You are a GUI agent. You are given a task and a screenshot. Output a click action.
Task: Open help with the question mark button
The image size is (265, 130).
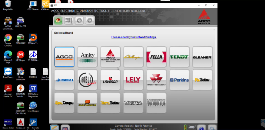click(x=201, y=128)
